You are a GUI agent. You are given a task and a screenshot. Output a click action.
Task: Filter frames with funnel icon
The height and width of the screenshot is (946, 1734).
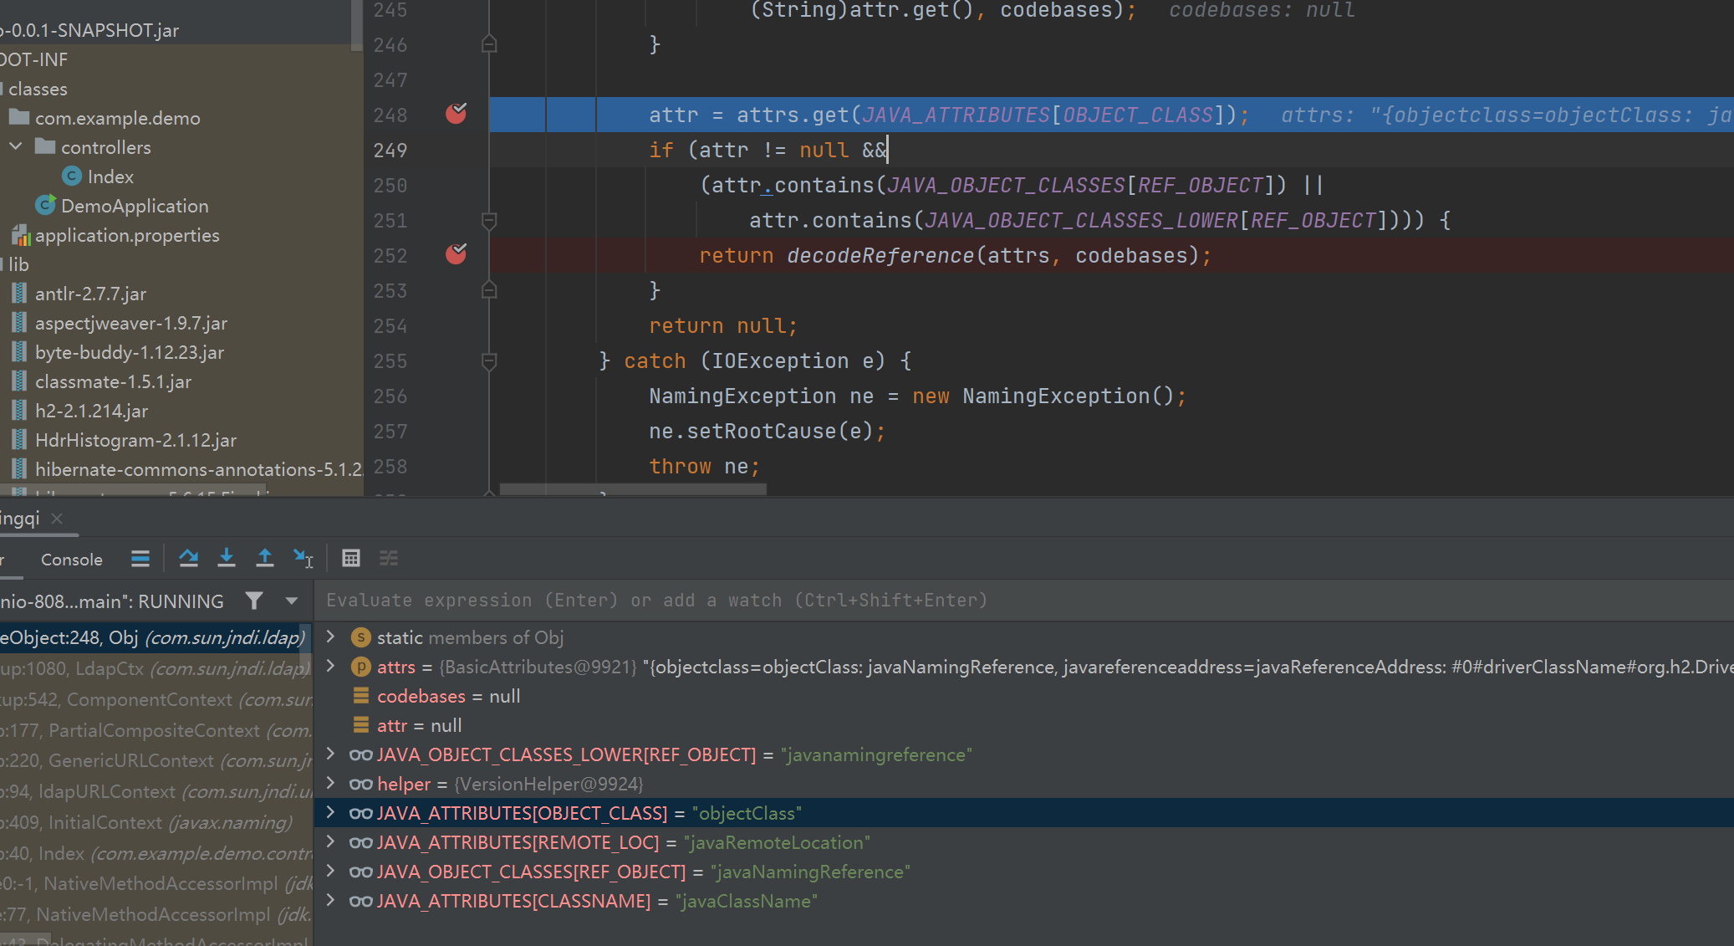tap(254, 601)
